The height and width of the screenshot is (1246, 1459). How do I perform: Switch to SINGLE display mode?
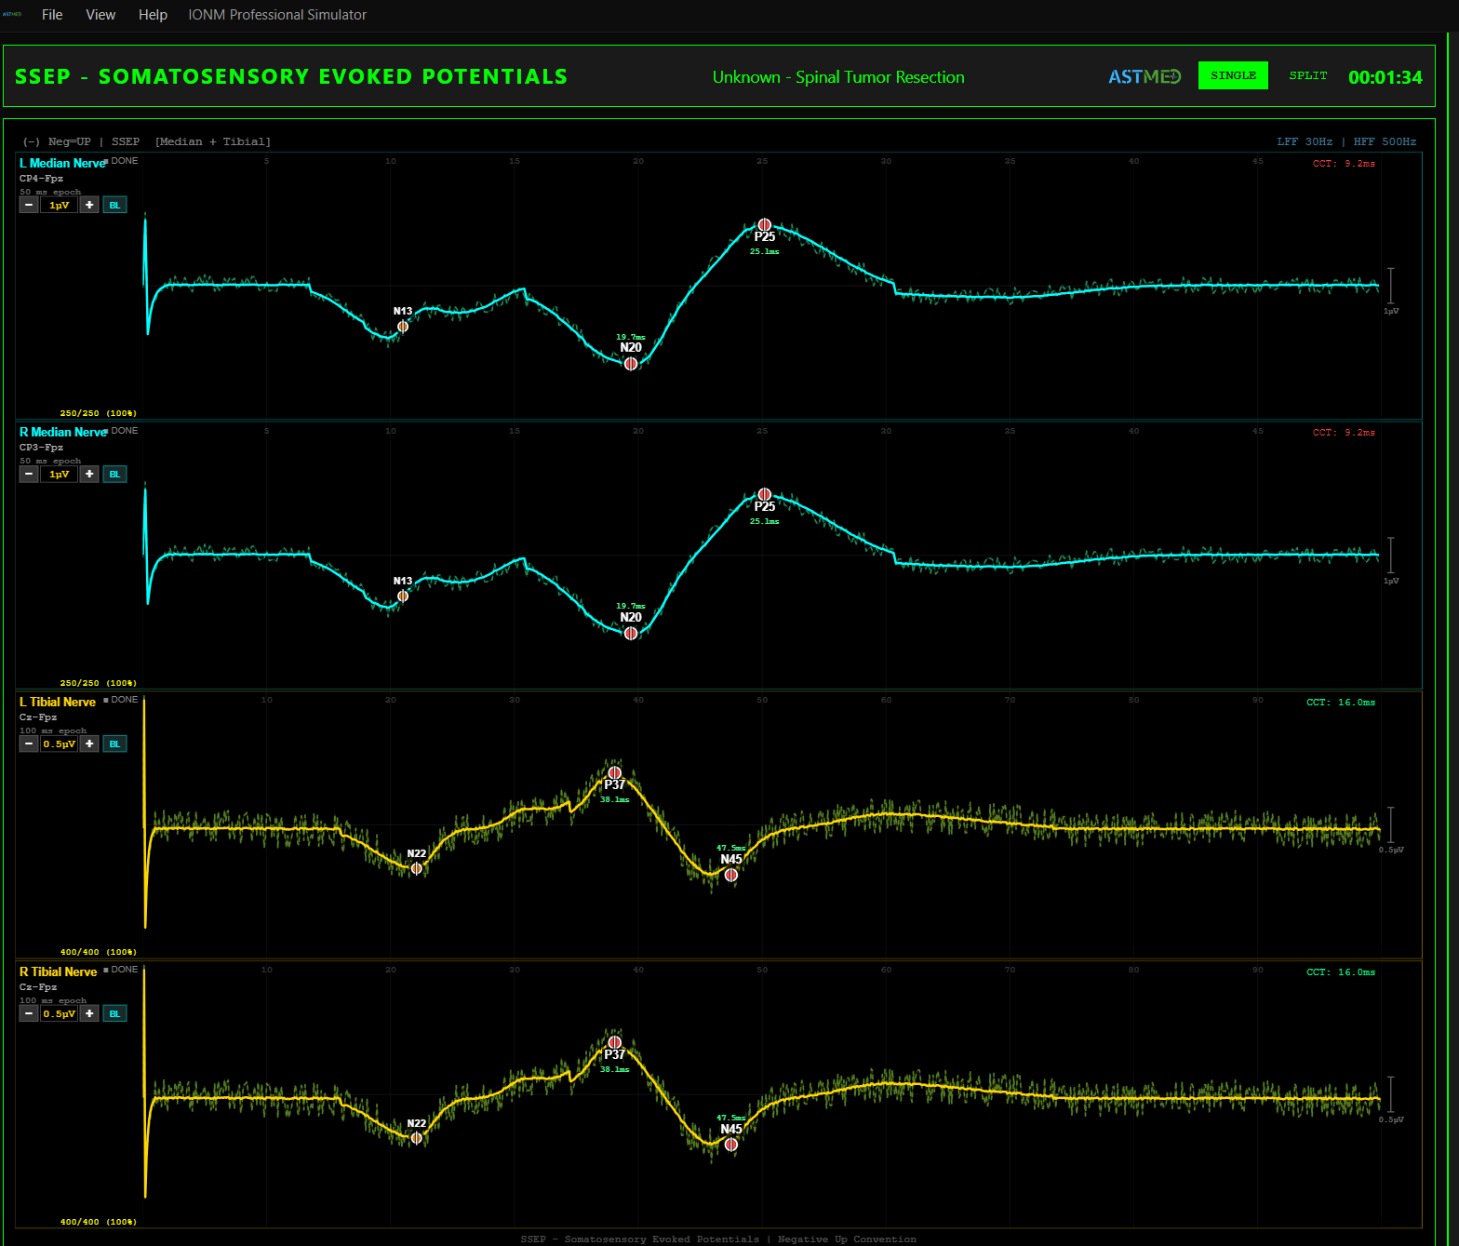click(x=1233, y=75)
